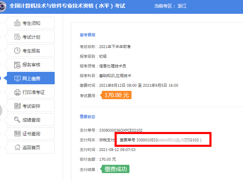The height and width of the screenshot is (180, 243).
Task: Click the 返回首页 house icon
Action: (17, 148)
